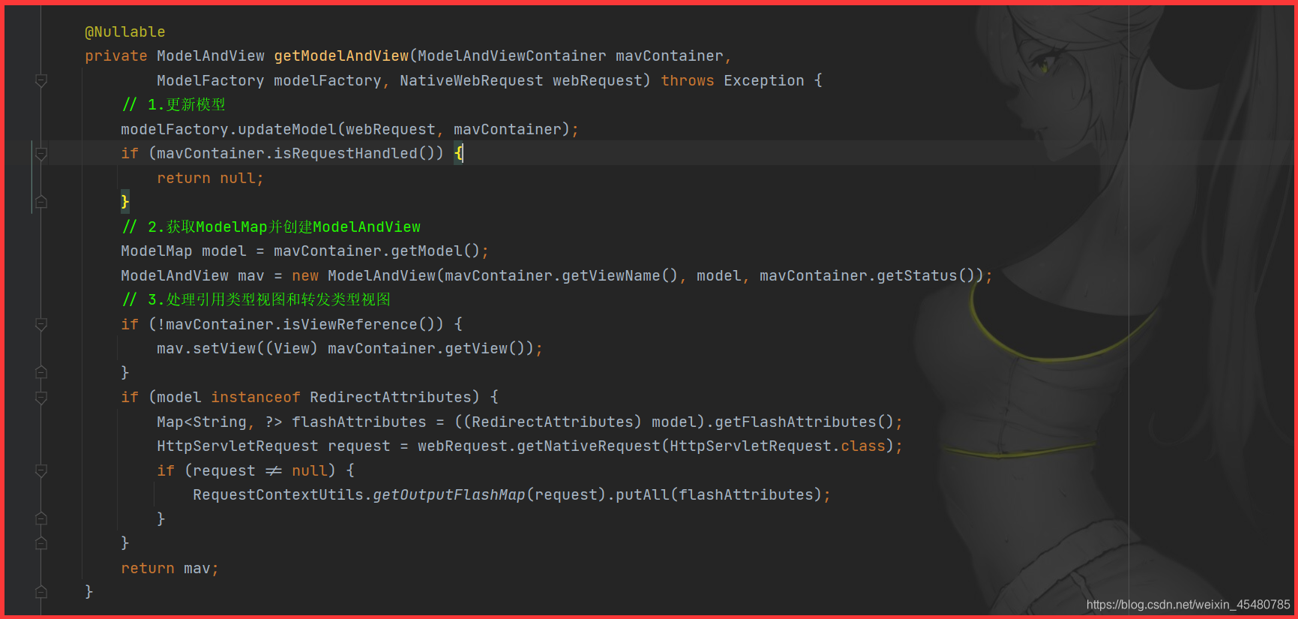Click 'null' in the request null check

tap(310, 470)
